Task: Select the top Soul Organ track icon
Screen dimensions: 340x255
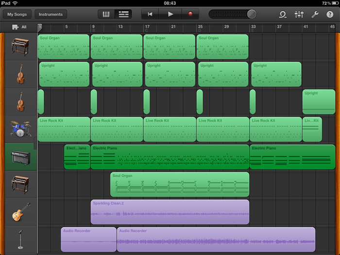Action: click(20, 47)
